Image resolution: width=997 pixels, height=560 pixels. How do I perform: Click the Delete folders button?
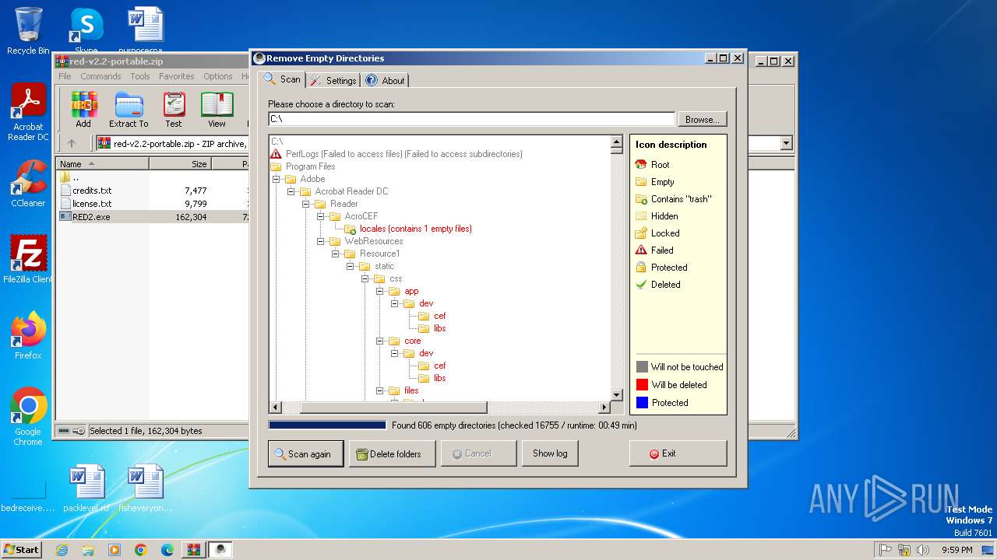(392, 453)
